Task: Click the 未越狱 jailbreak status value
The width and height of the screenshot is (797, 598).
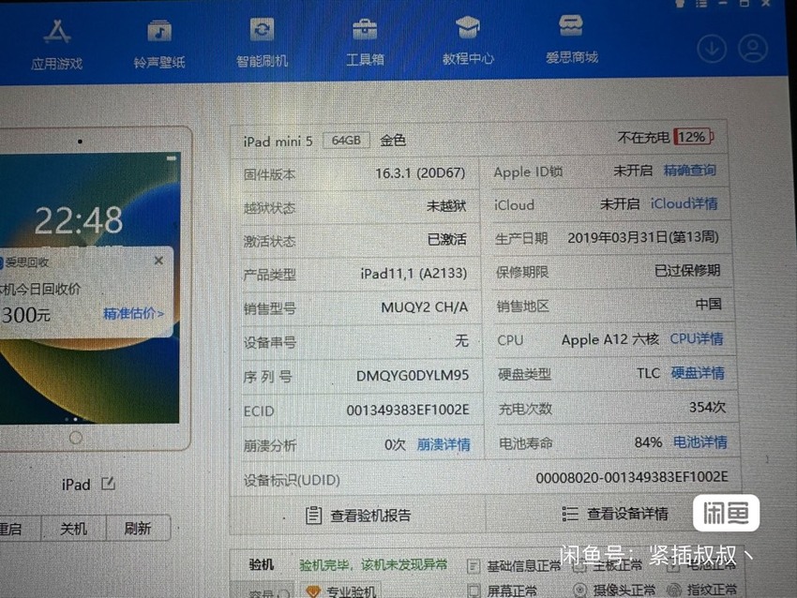Action: coord(446,206)
